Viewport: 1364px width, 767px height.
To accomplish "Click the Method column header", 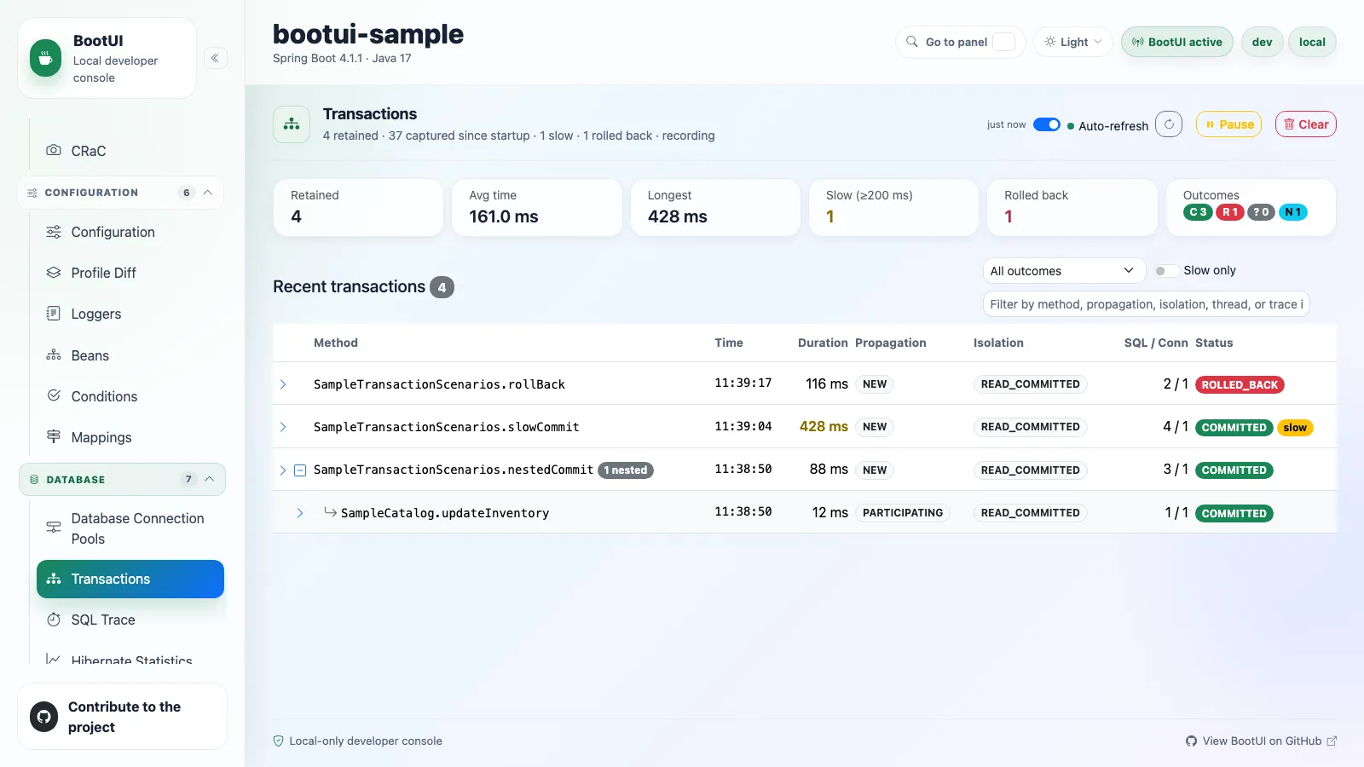I will [336, 343].
